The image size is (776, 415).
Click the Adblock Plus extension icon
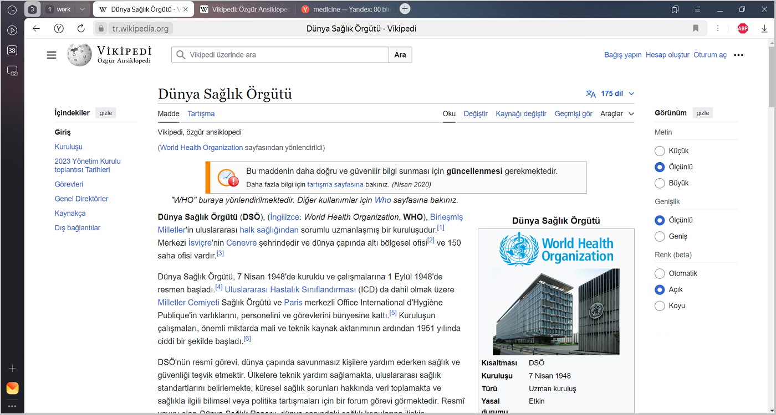[743, 29]
